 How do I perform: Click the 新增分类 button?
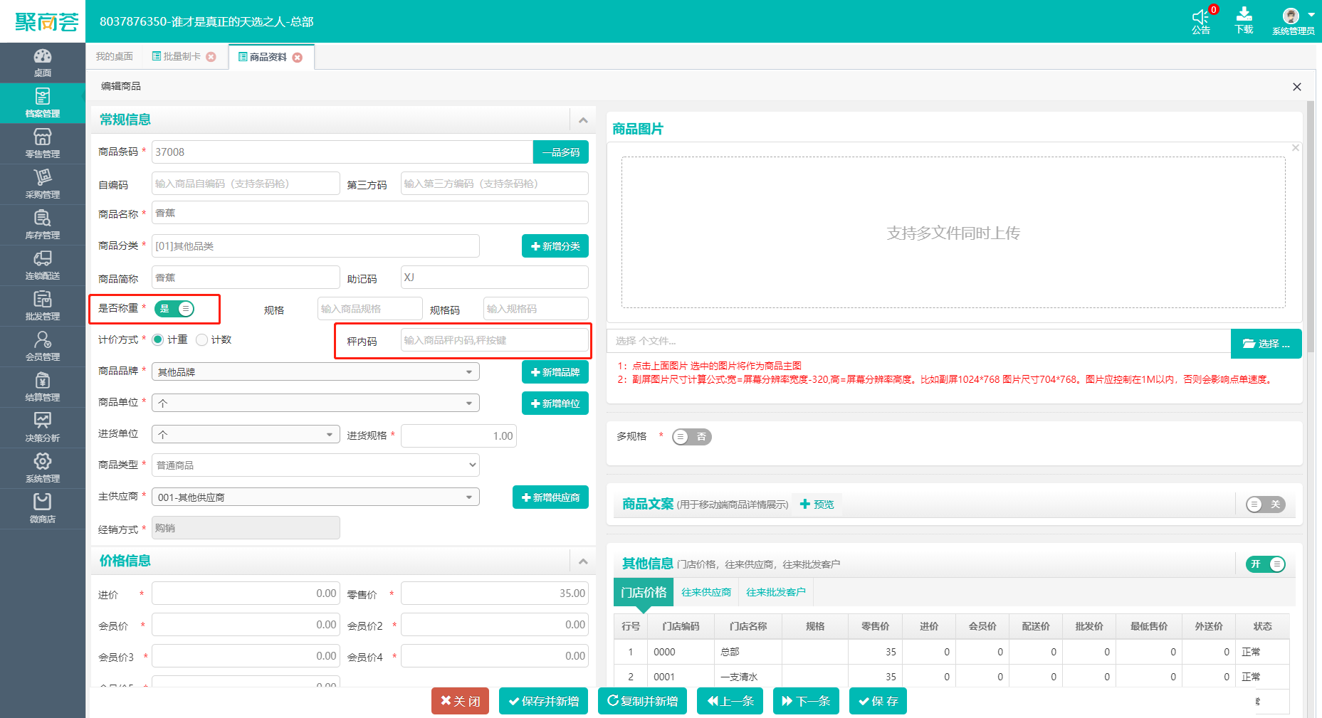click(x=555, y=246)
